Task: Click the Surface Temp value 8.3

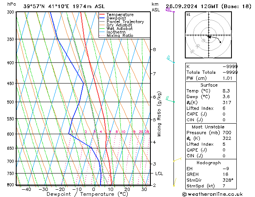Action: (x=226, y=91)
